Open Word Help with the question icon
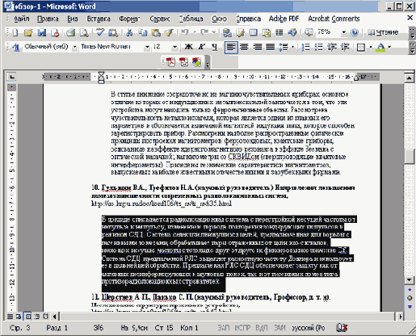Screen dimensions: 416x336 click(x=355, y=32)
